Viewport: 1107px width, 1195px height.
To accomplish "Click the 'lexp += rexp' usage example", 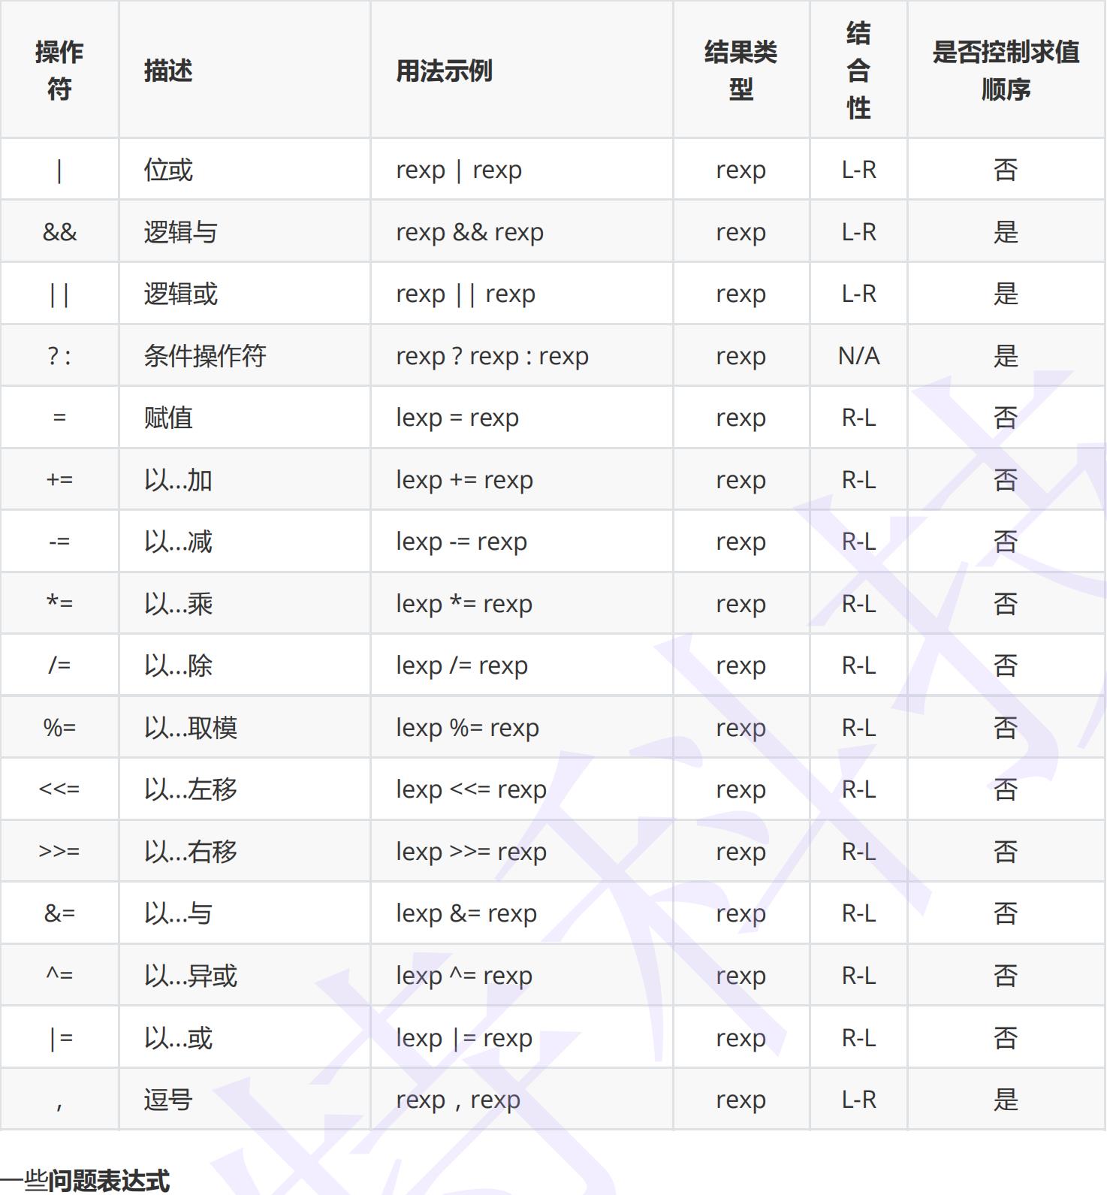I will [x=464, y=481].
